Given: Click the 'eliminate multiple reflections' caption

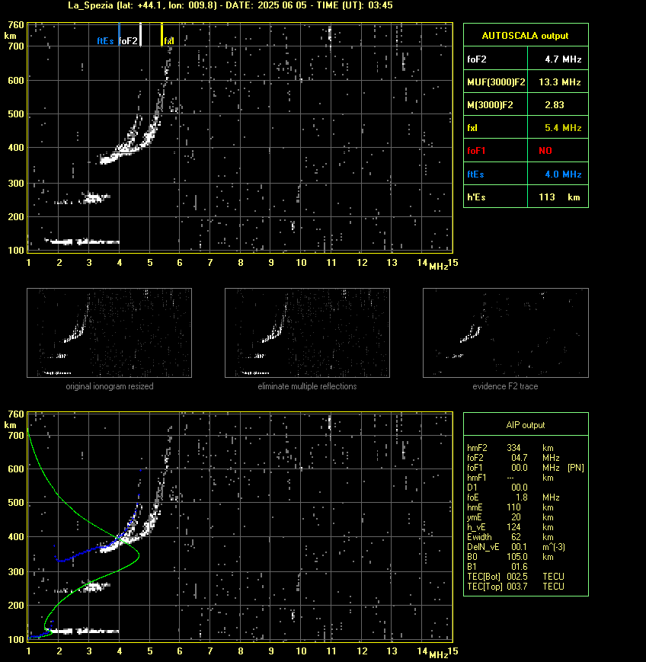Looking at the screenshot, I should click(x=307, y=386).
